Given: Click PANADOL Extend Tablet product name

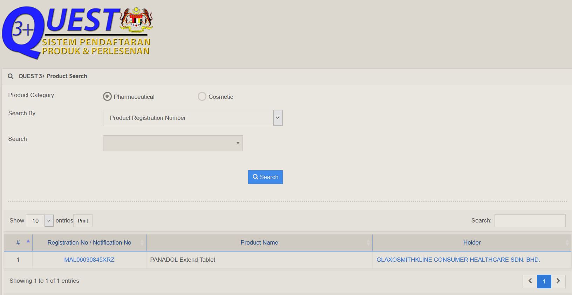Looking at the screenshot, I should [x=183, y=260].
